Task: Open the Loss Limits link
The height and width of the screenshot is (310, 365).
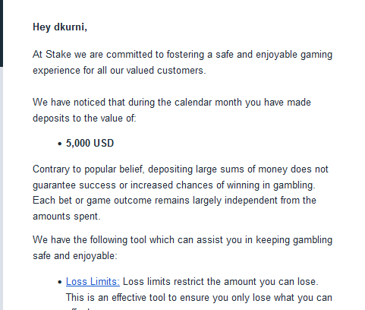Action: tap(93, 282)
